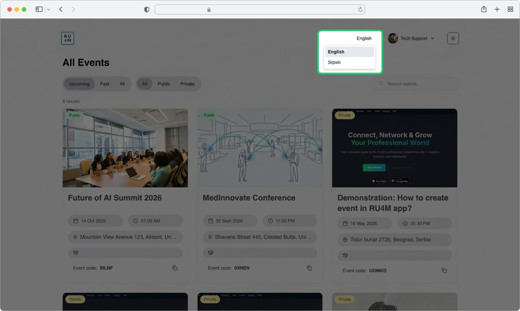Copy the SILNF event code
Screen dimensions: 520x311
pos(175,268)
